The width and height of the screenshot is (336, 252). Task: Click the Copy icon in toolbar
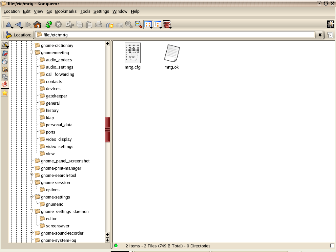79,24
